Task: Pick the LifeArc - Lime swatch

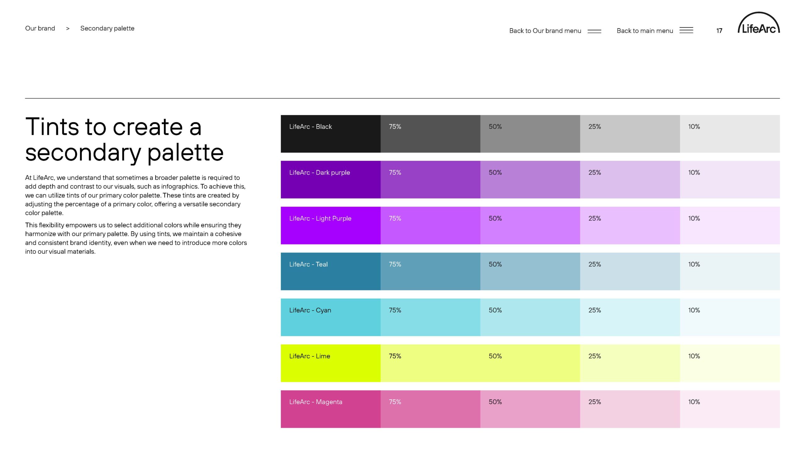Action: pyautogui.click(x=330, y=363)
